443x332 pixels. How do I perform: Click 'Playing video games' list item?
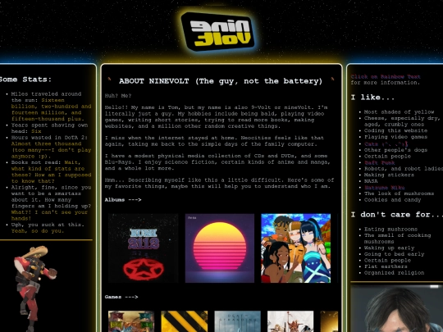pos(395,137)
